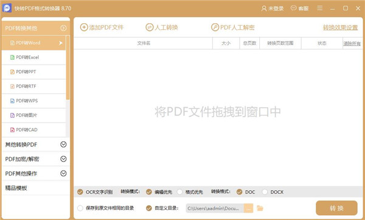Click the plus icon for 添加PDF文件
365x220 pixels.
pos(84,27)
